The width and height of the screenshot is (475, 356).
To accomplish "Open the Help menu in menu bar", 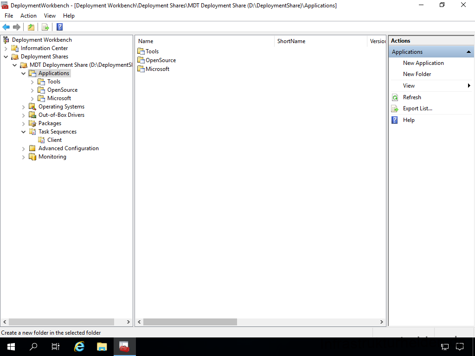I will pyautogui.click(x=69, y=16).
